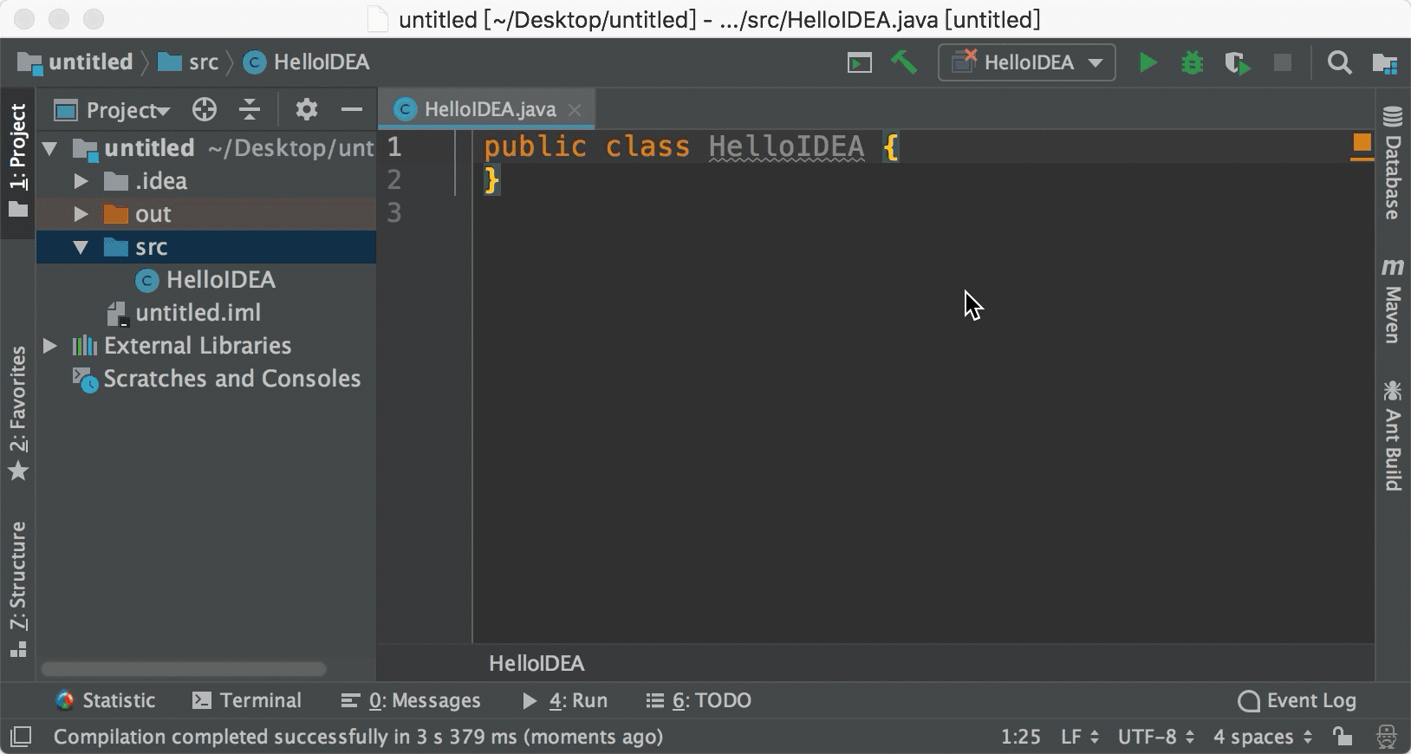Run HelloIDEA with coverage icon
This screenshot has width=1411, height=754.
(x=1237, y=63)
